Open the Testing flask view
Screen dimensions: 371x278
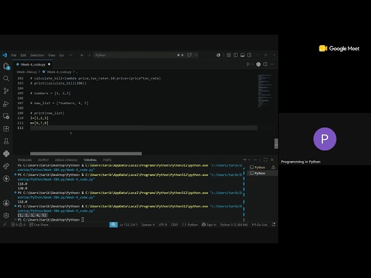(6, 141)
